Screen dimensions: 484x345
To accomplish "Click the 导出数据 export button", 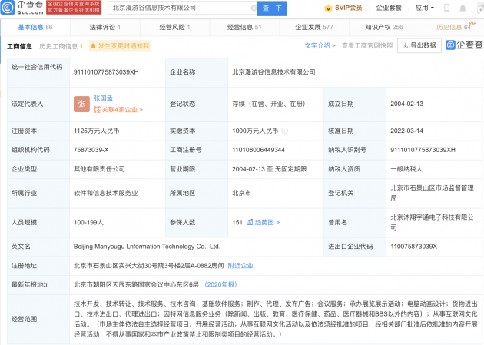I will point(419,45).
